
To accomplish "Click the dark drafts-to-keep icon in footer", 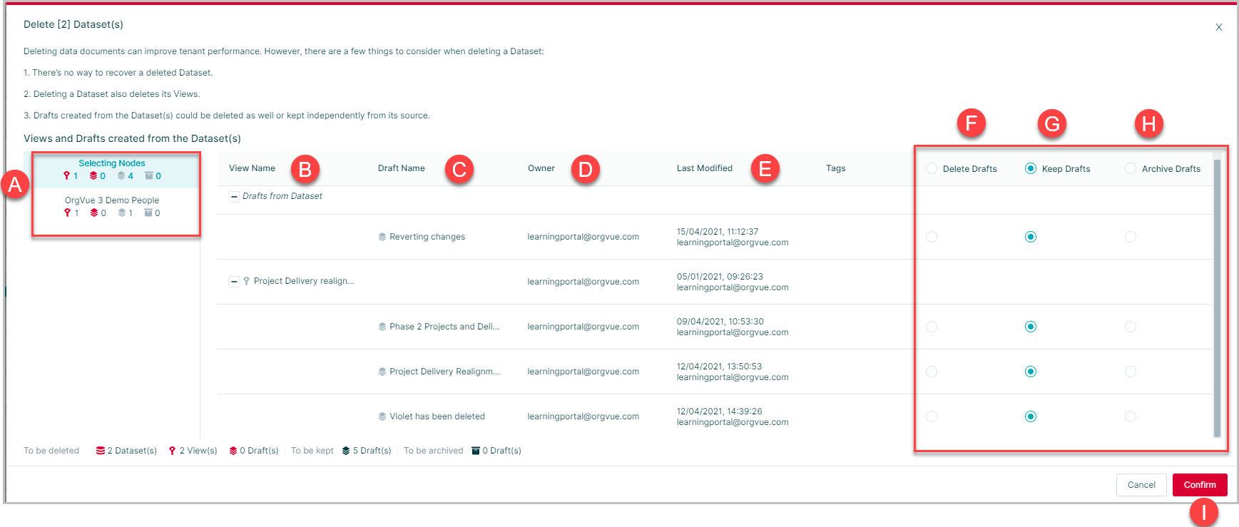I will click(x=346, y=451).
